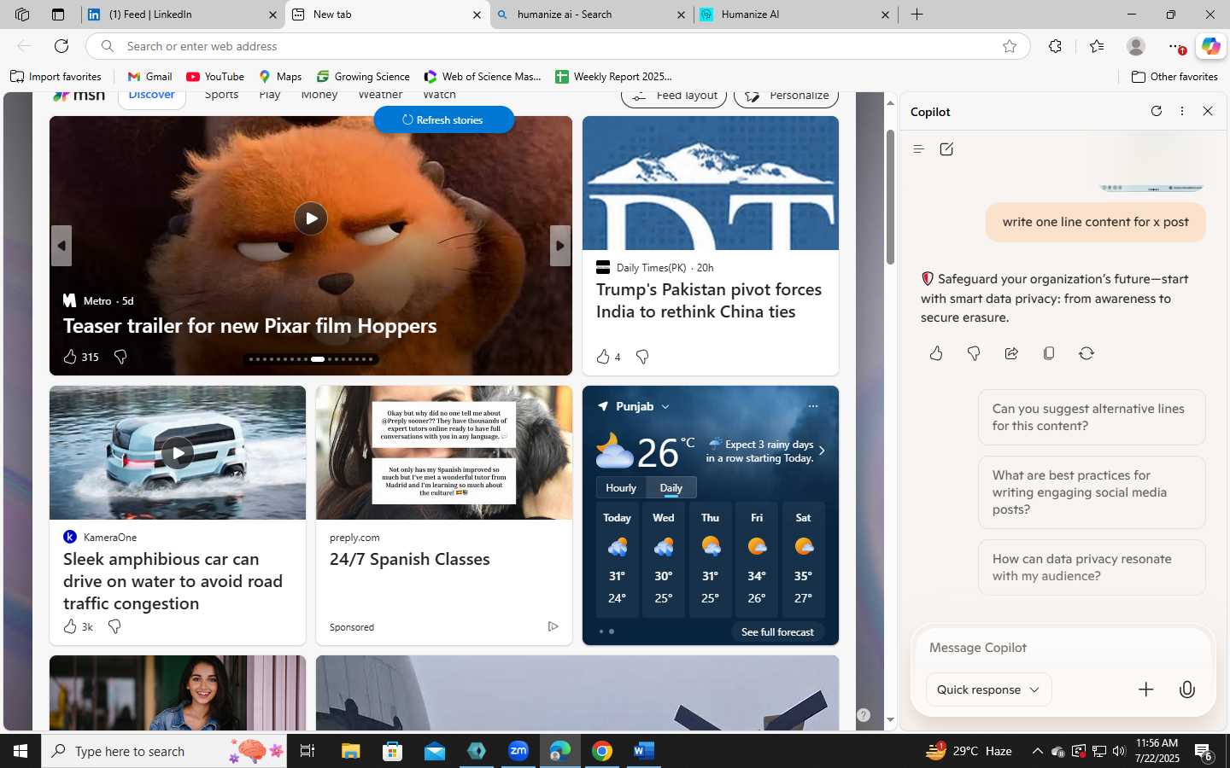Viewport: 1230px width, 768px height.
Task: Go to next story in carousel
Action: (x=559, y=246)
